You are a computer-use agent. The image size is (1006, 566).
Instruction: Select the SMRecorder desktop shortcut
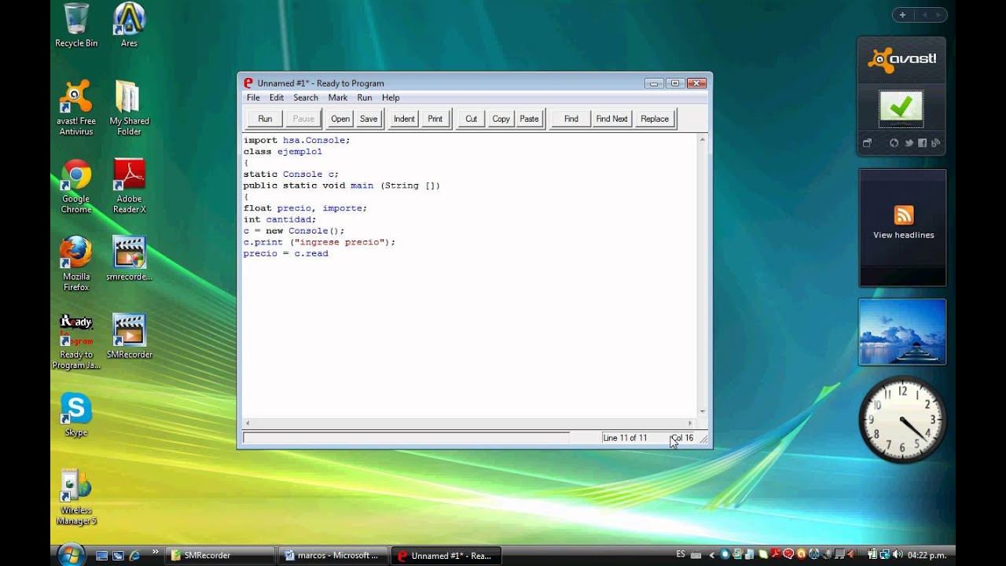point(129,336)
